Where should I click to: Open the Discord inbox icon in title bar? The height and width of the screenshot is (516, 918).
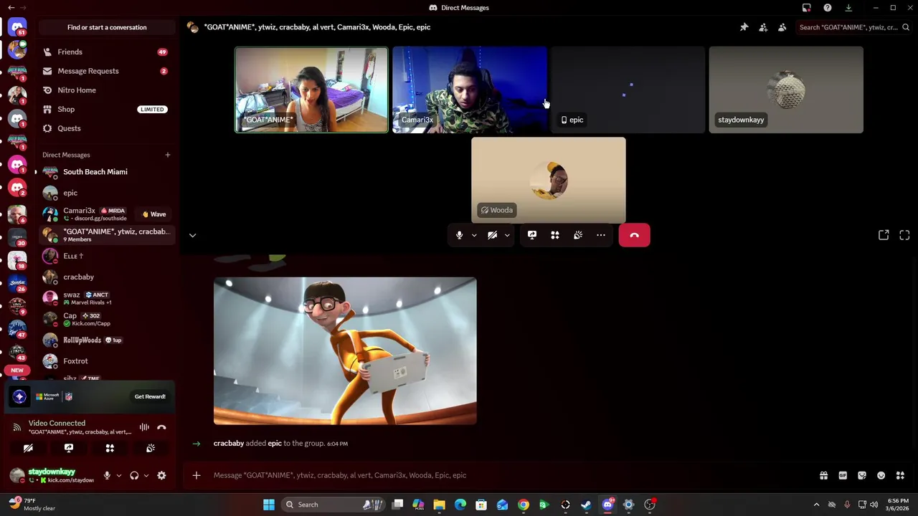coord(806,8)
